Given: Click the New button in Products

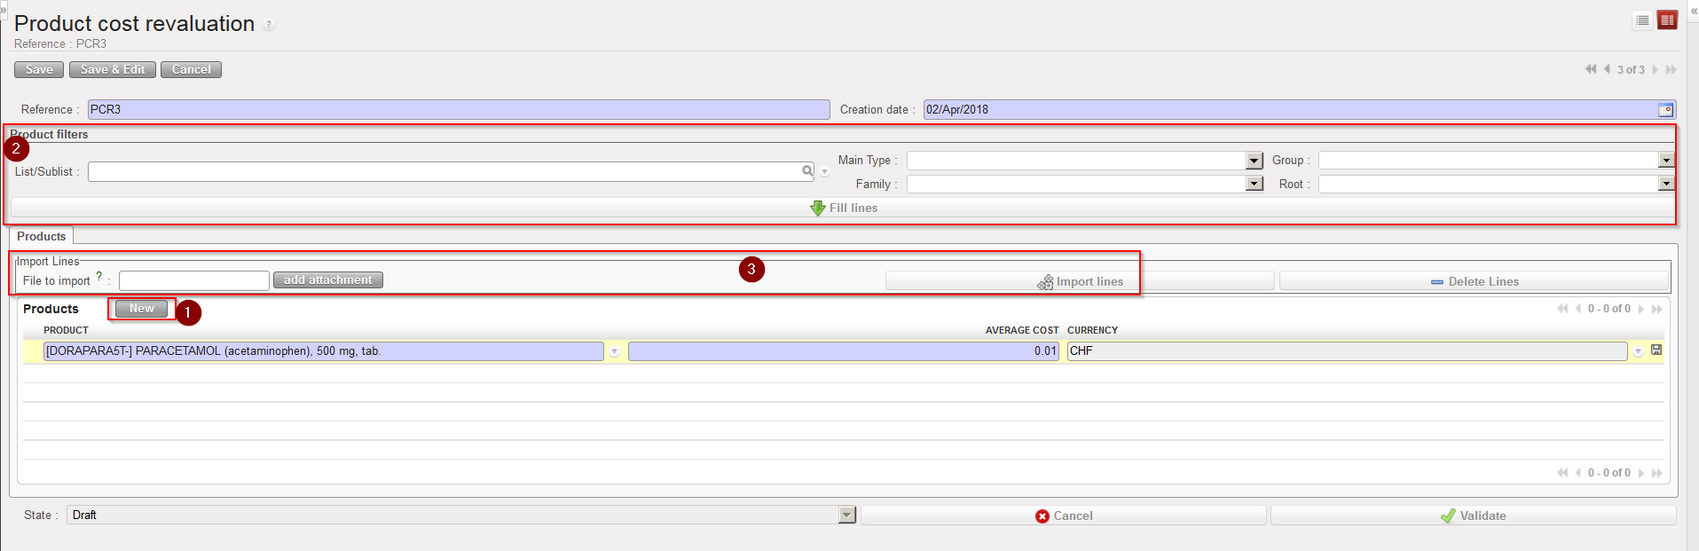Looking at the screenshot, I should click(x=142, y=309).
